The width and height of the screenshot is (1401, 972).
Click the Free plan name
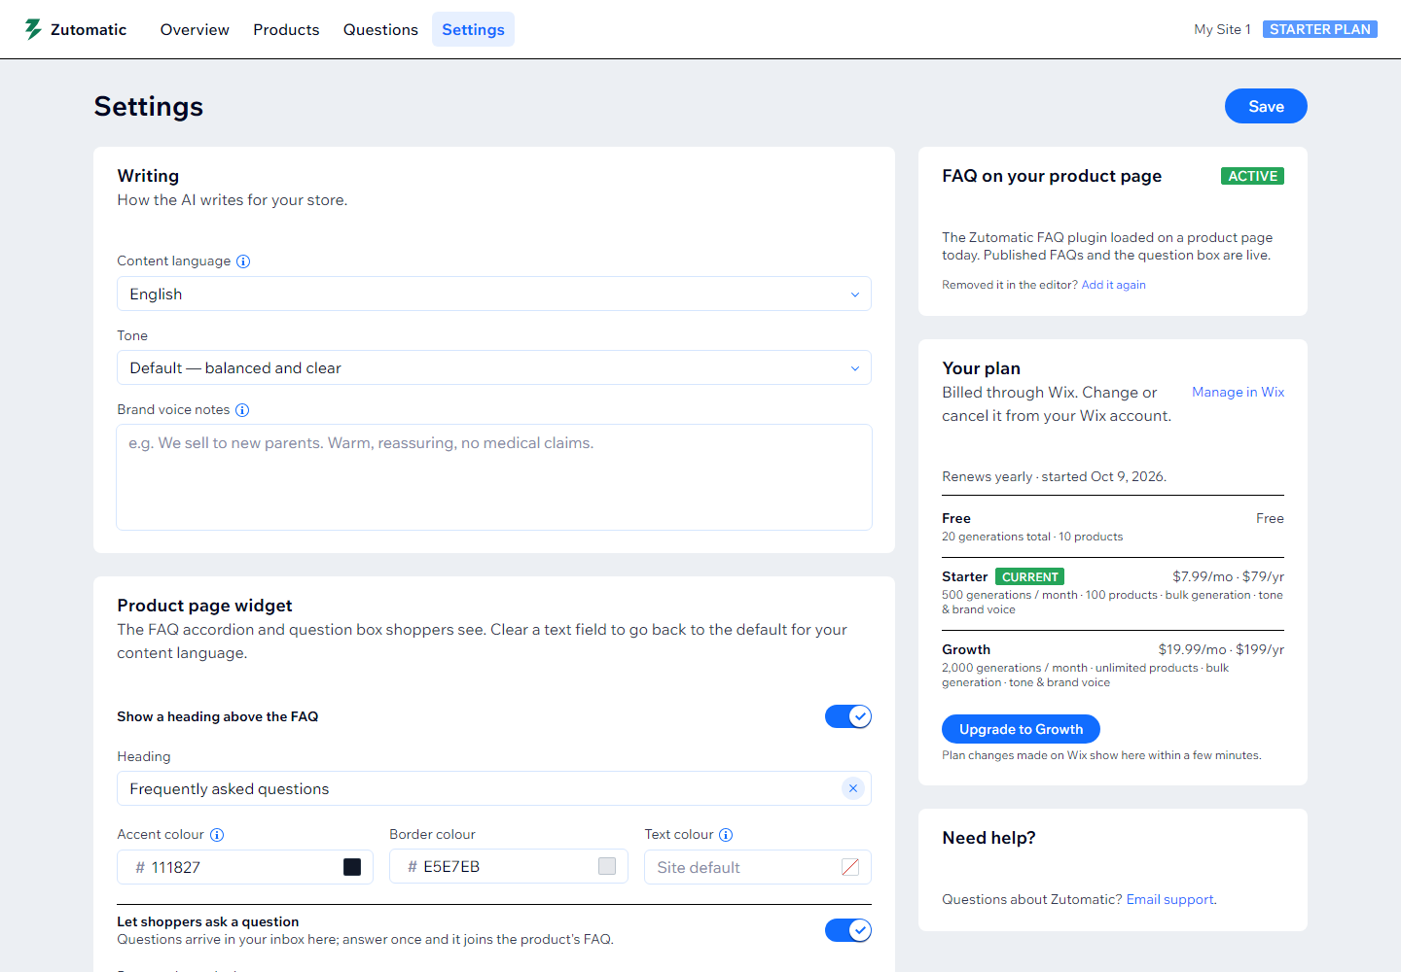(956, 518)
